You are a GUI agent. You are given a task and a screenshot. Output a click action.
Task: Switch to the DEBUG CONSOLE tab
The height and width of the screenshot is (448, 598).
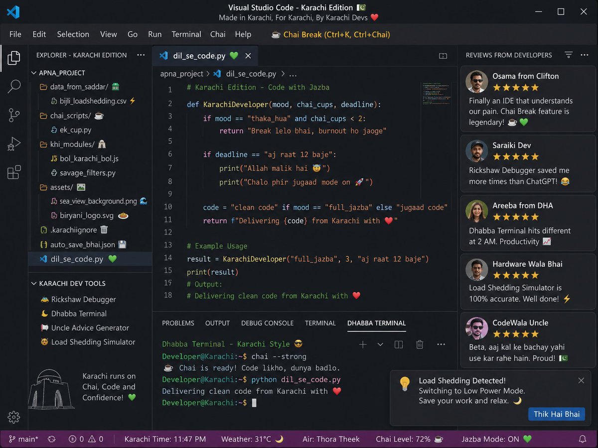267,323
